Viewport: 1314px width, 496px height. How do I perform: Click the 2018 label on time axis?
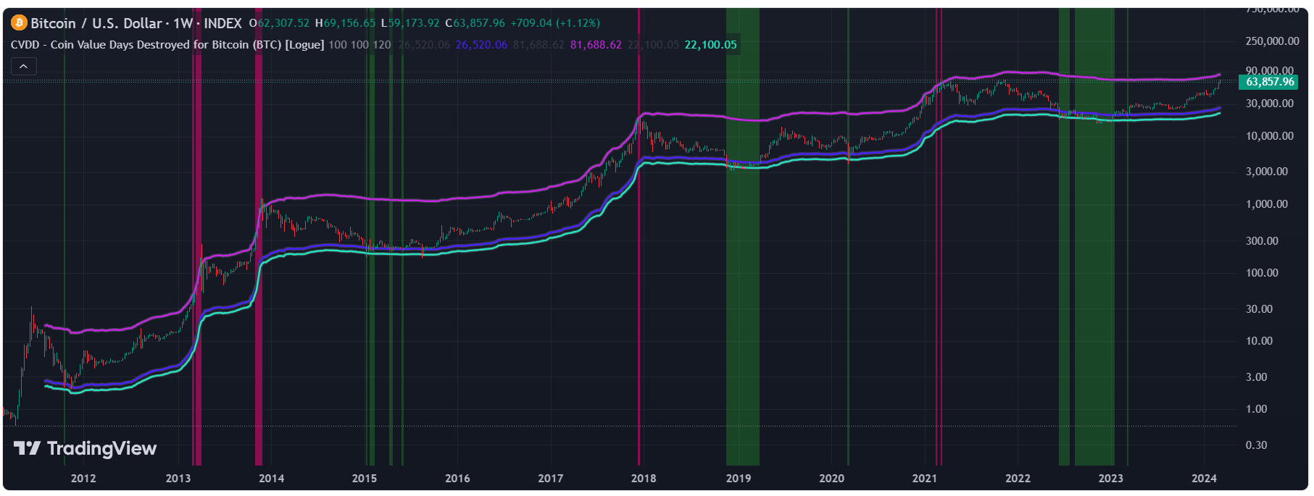pyautogui.click(x=644, y=479)
